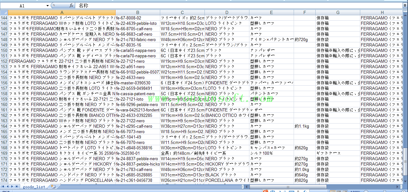
Task: Select column H by its header
Action: coord(382,12)
